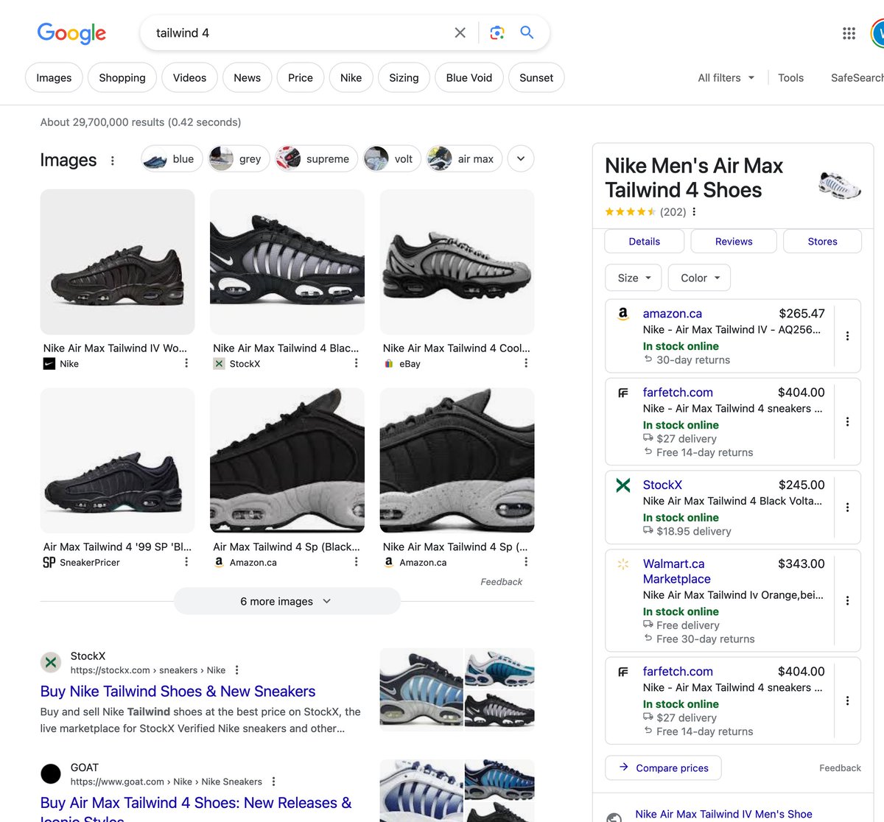
Task: Click the magnifying glass search icon
Action: pyautogui.click(x=527, y=32)
